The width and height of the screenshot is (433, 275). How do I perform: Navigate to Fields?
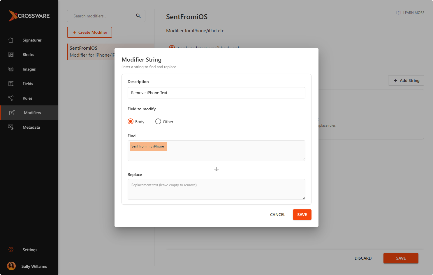point(29,84)
